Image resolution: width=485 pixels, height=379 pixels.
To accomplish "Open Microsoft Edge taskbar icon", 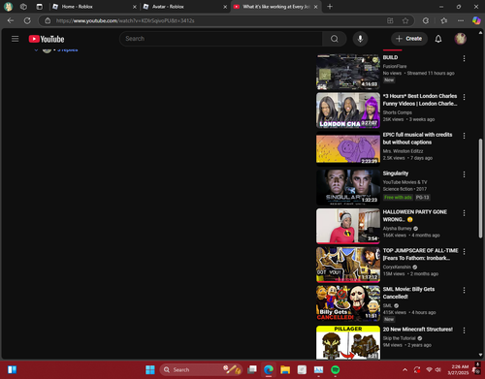I will pyautogui.click(x=269, y=369).
